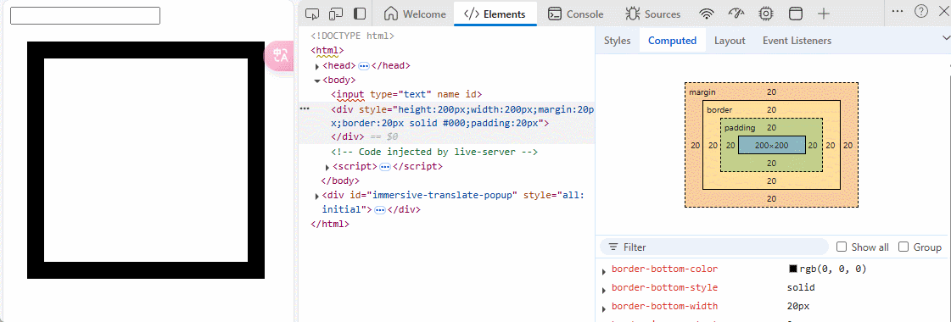Select the closing body tag row

pyautogui.click(x=340, y=180)
